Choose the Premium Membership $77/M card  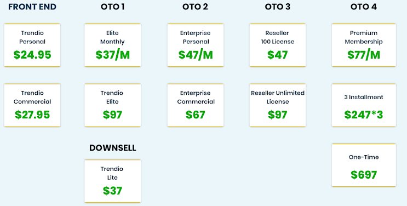pyautogui.click(x=364, y=45)
